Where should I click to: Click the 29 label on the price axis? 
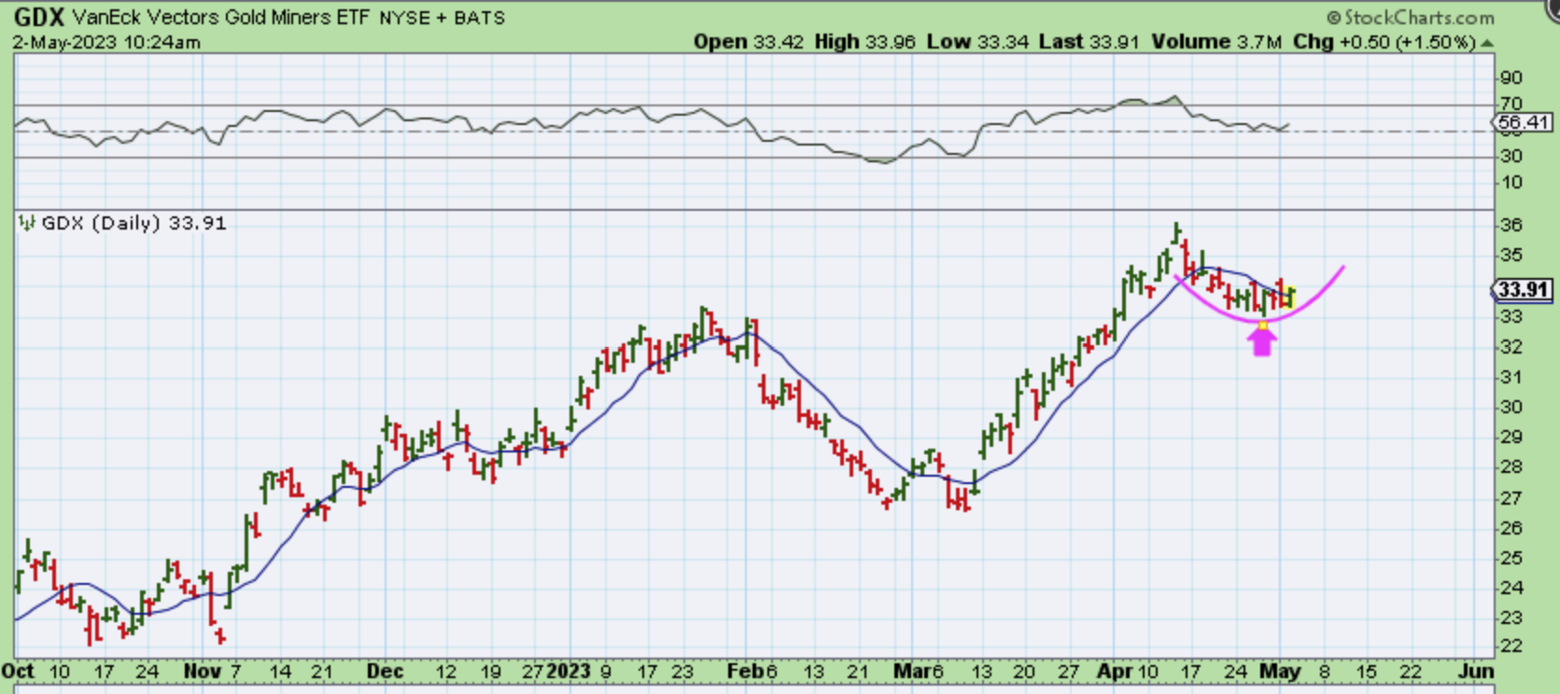[x=1511, y=437]
